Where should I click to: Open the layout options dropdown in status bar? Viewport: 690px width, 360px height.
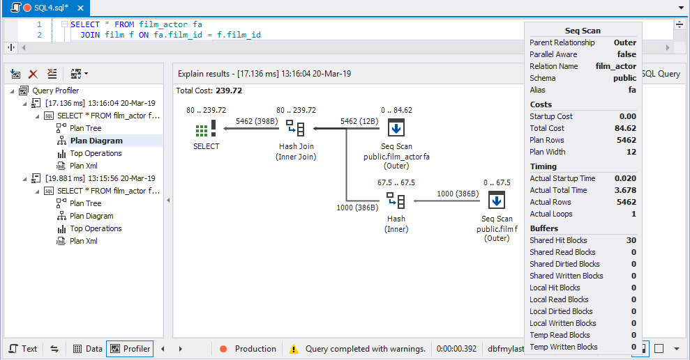click(677, 349)
